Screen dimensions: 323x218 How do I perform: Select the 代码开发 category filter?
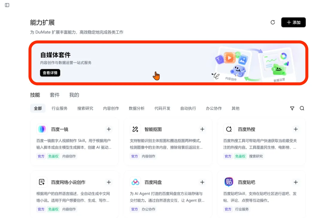click(x=162, y=109)
